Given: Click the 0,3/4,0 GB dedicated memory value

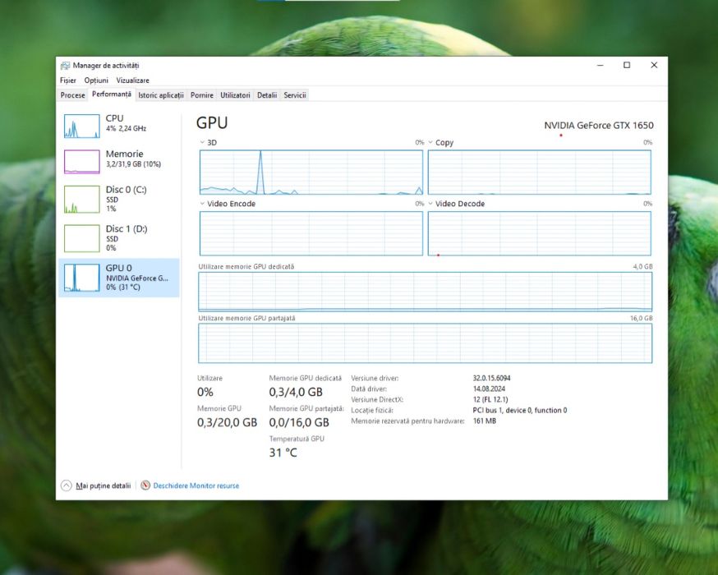Looking at the screenshot, I should (296, 393).
